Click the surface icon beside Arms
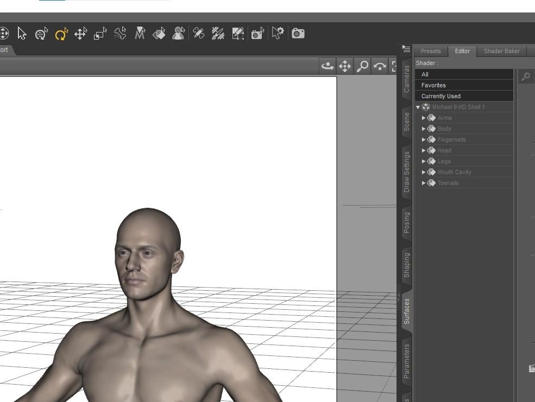Image resolution: width=535 pixels, height=402 pixels. pyautogui.click(x=431, y=118)
